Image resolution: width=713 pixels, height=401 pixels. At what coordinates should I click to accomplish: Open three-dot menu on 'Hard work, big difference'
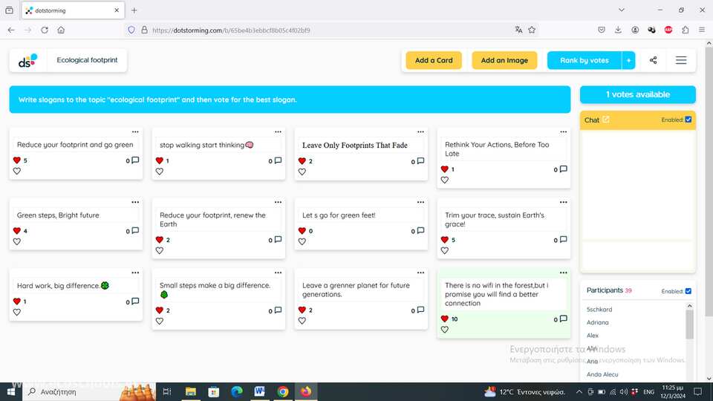pyautogui.click(x=135, y=273)
